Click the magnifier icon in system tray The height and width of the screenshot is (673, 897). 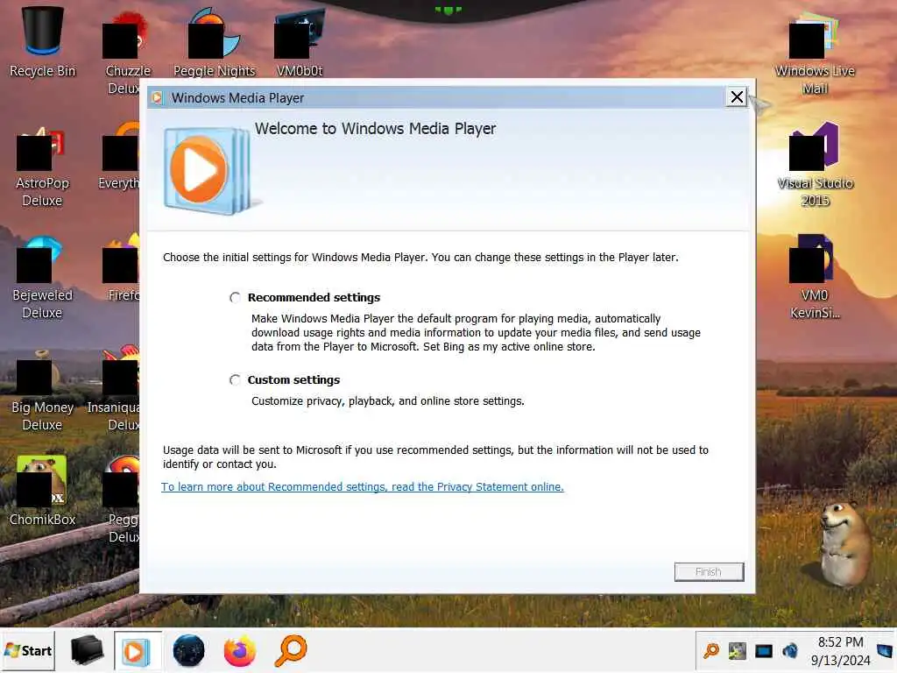[x=711, y=651]
